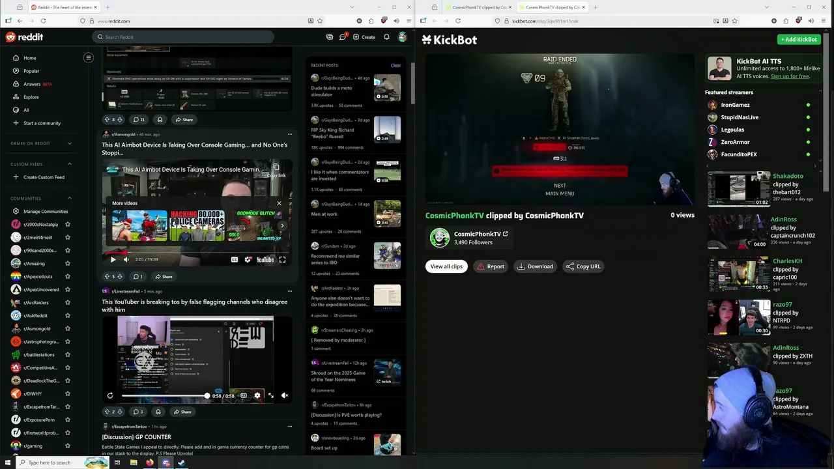This screenshot has width=834, height=469.
Task: Bookmark reddit.com with the star icon
Action: click(319, 21)
